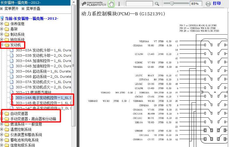Click the 制动系统 folder icon

click(7, 34)
